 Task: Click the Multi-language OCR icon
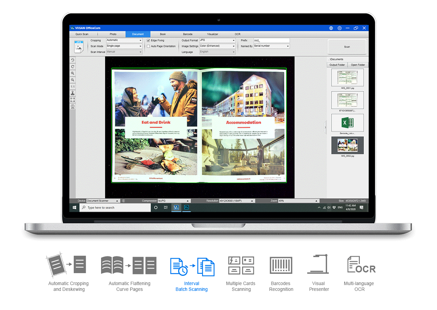tap(361, 265)
